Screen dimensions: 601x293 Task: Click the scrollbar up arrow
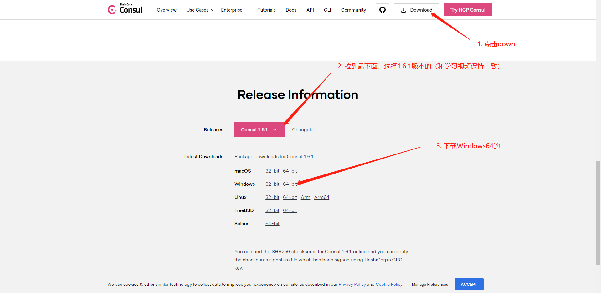pyautogui.click(x=598, y=3)
